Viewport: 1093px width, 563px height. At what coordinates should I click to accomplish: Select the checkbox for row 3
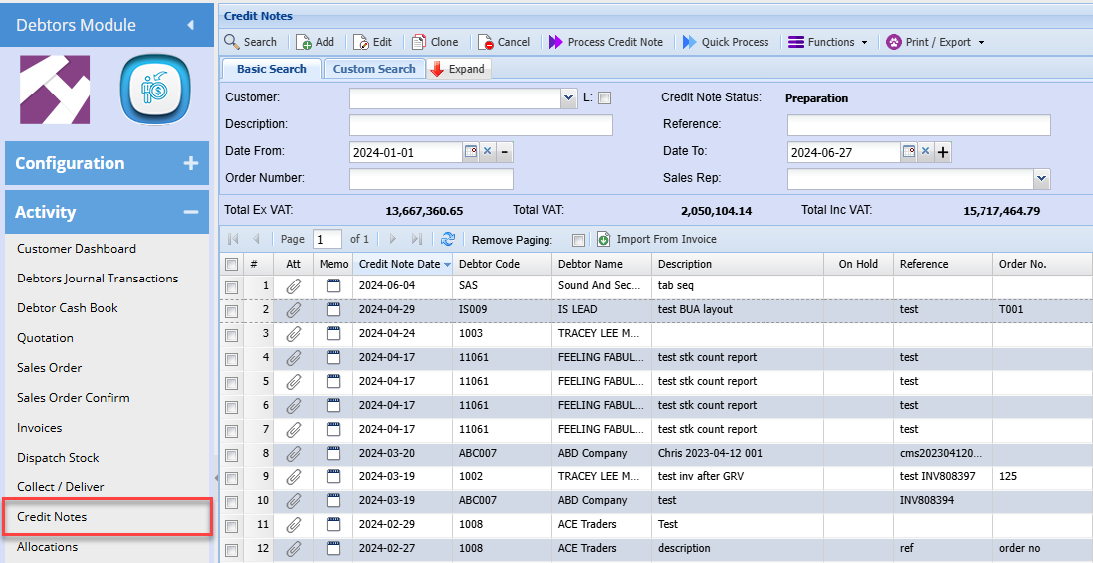tap(231, 334)
